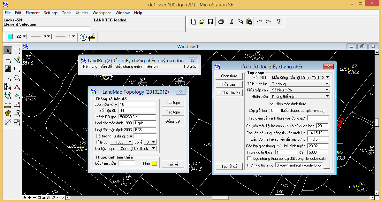Viewport: 381px width, 202px height.
Task: Toggle 'Hiện mốc đỉnh thửa' checkbox
Action: coord(272,104)
